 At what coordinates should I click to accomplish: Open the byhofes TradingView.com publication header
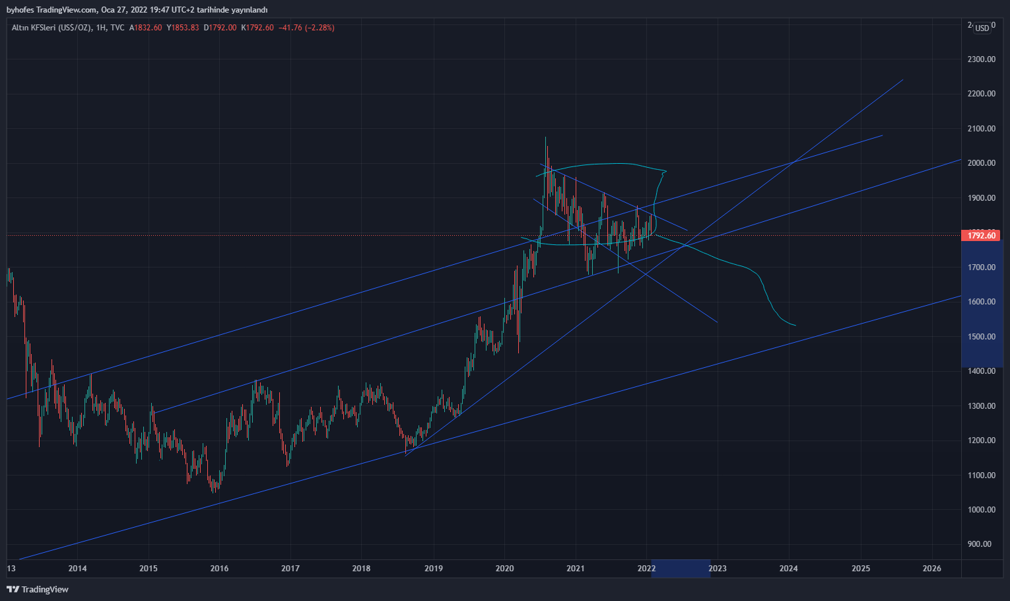137,10
